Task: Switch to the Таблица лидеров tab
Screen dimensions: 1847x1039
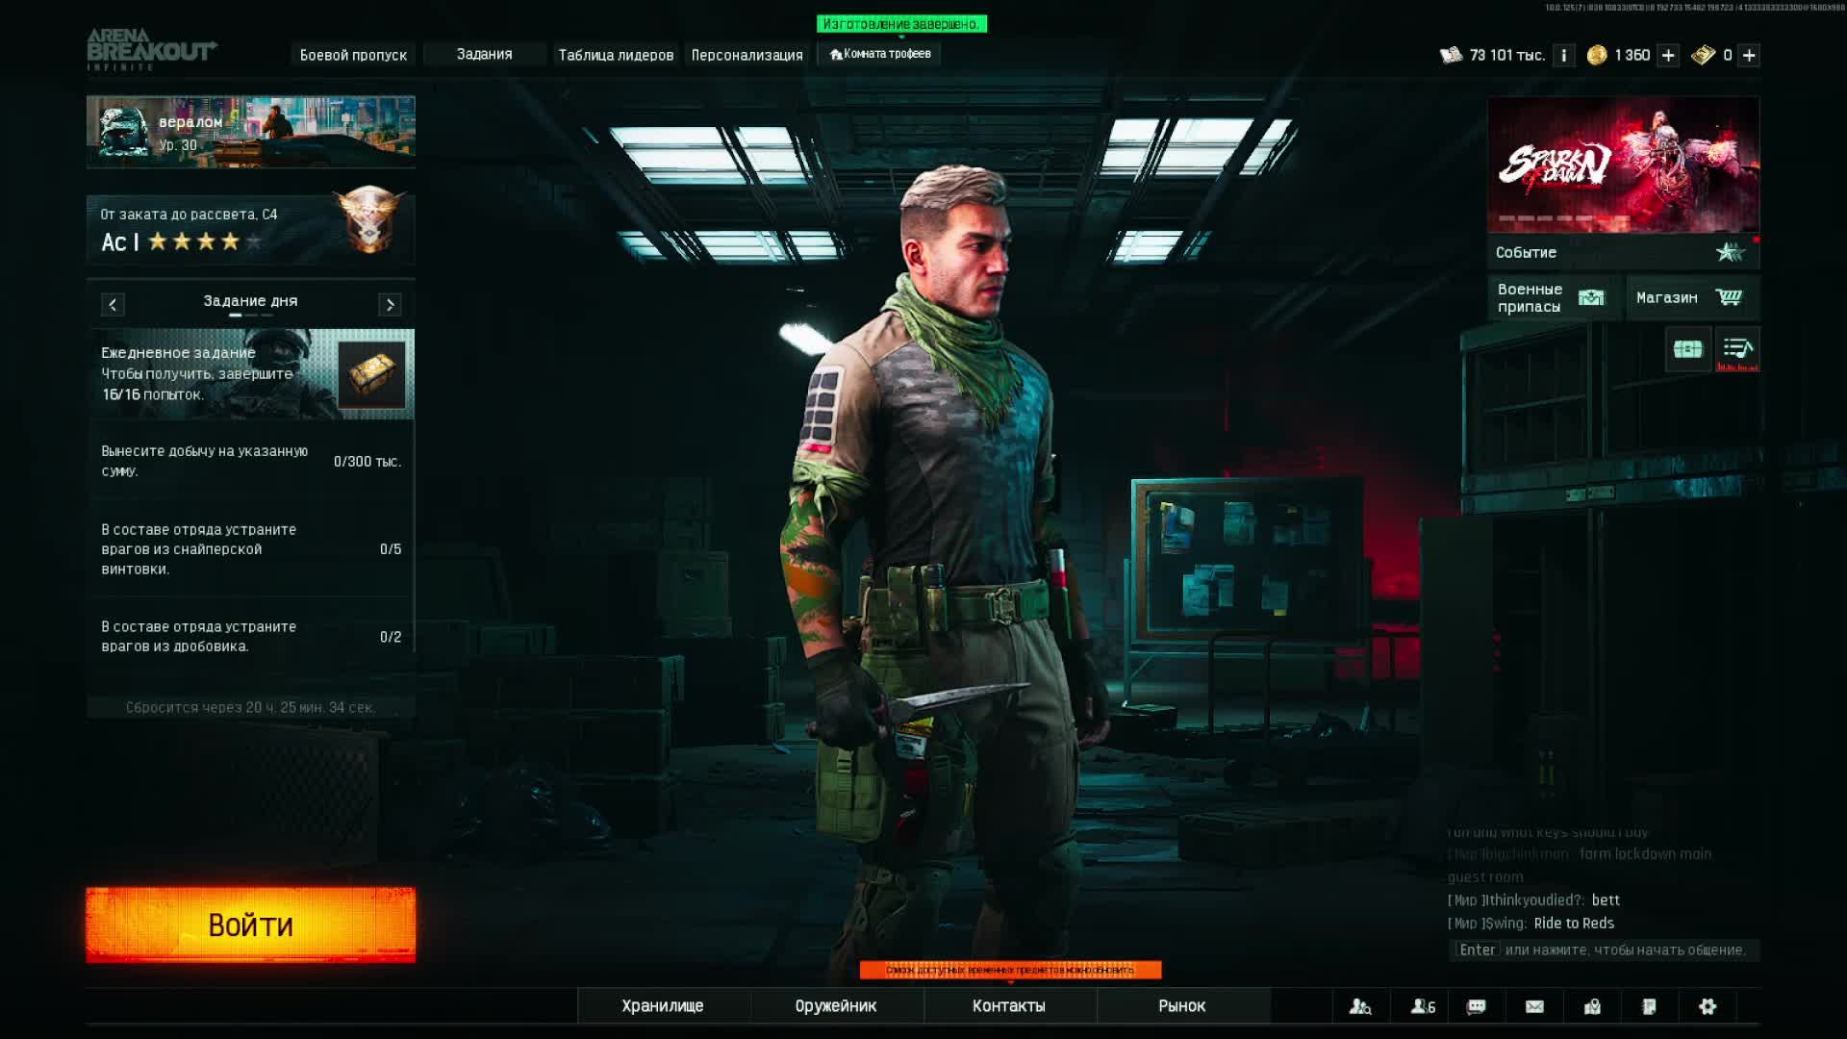Action: pyautogui.click(x=616, y=55)
